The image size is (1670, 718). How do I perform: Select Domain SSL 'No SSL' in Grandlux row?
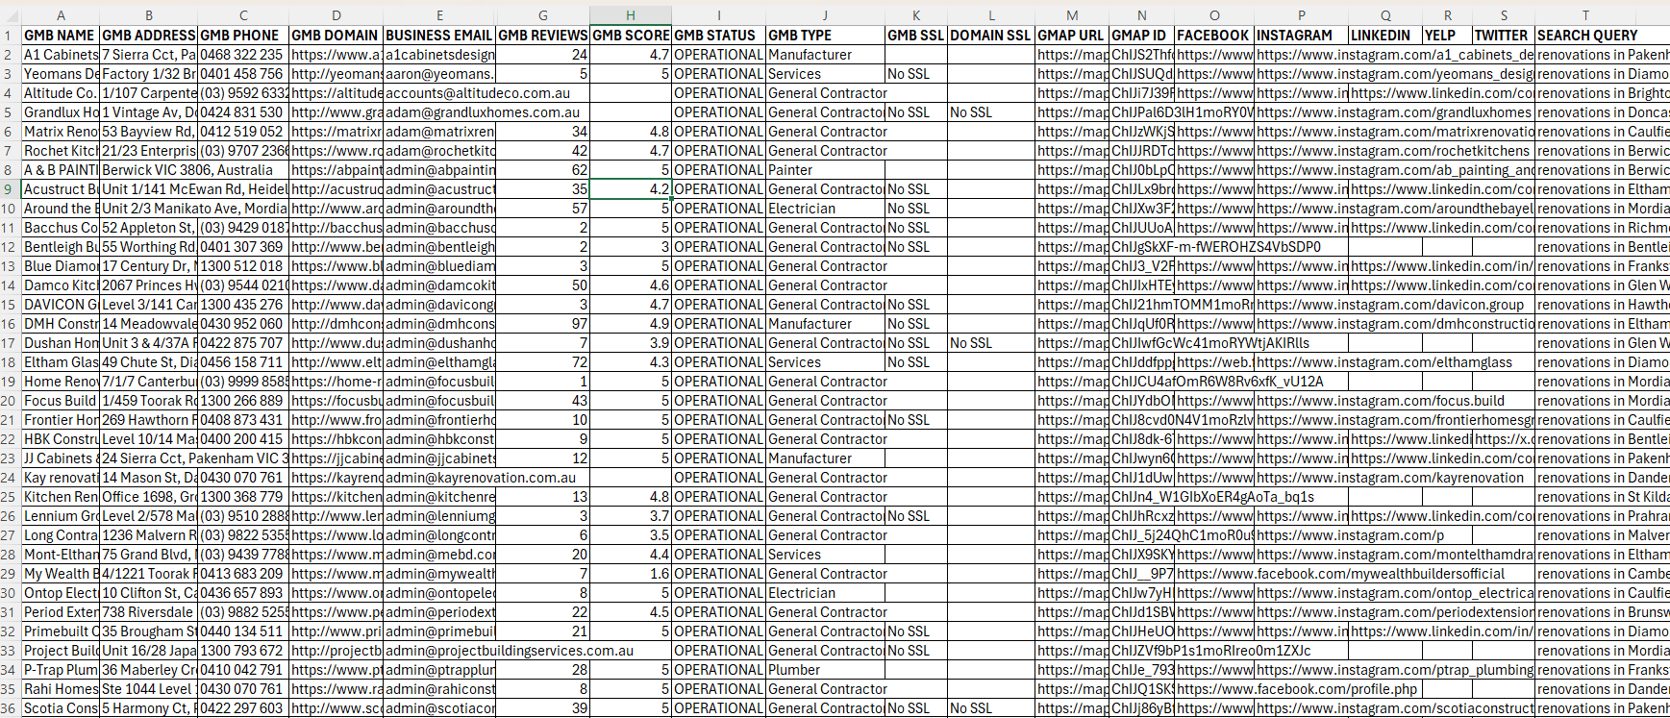point(991,112)
